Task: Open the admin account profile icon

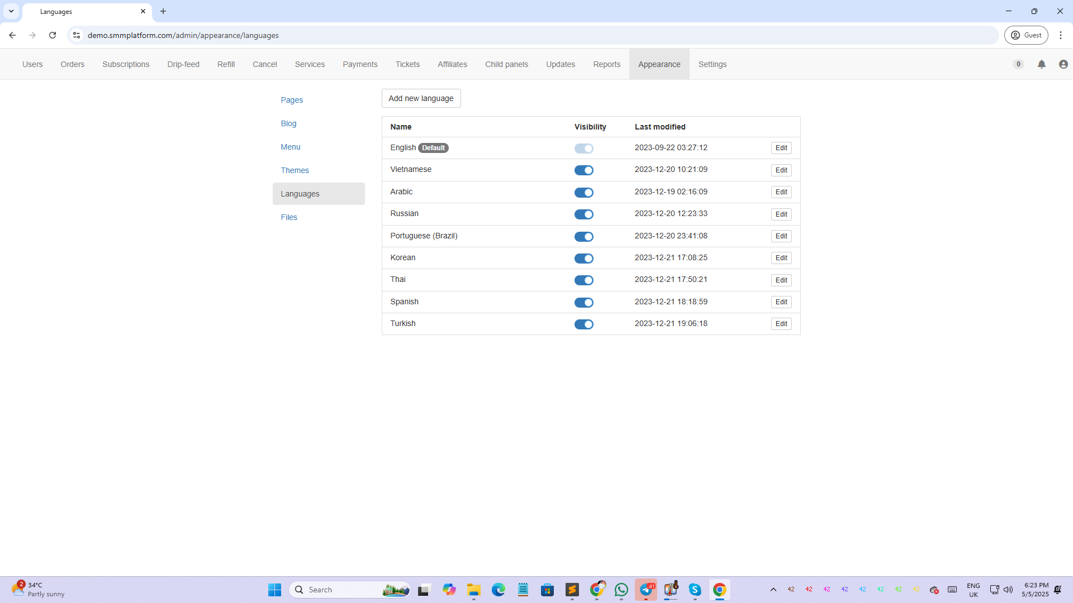Action: pos(1063,64)
